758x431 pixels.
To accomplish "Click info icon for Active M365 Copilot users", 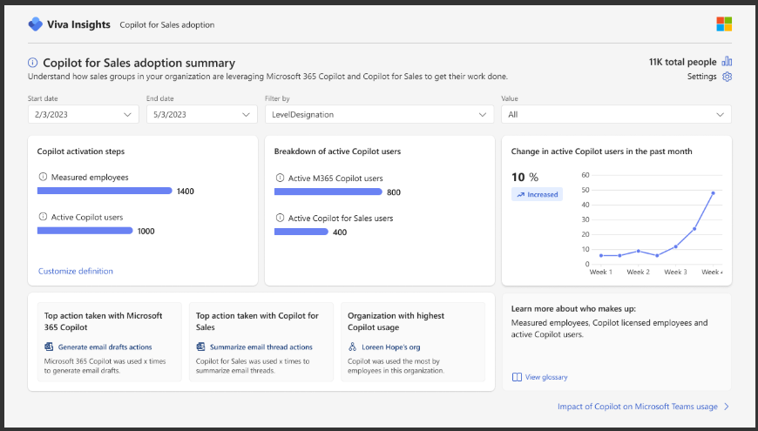I will (280, 178).
